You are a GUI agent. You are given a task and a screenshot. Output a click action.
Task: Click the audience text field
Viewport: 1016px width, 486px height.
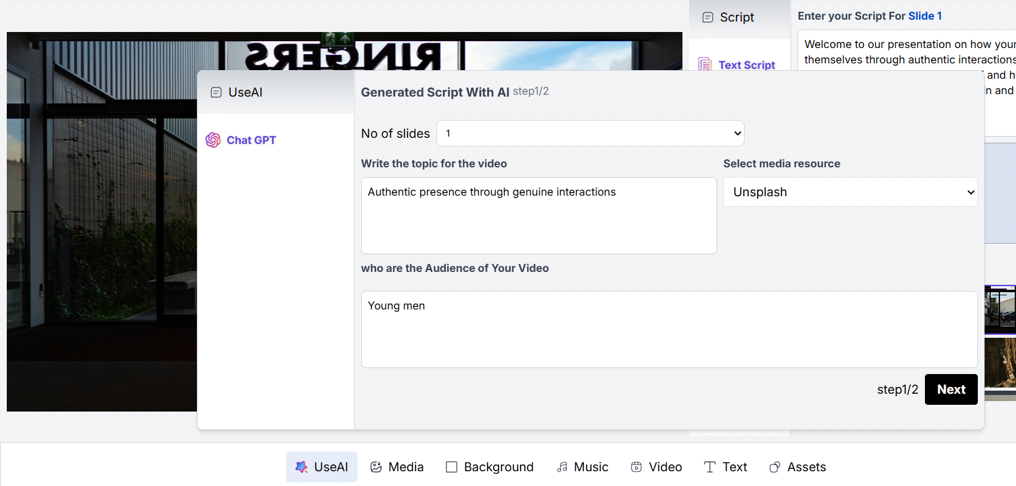[669, 329]
